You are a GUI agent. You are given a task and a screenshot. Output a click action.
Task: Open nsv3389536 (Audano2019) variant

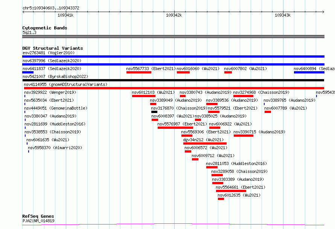[x=232, y=100]
